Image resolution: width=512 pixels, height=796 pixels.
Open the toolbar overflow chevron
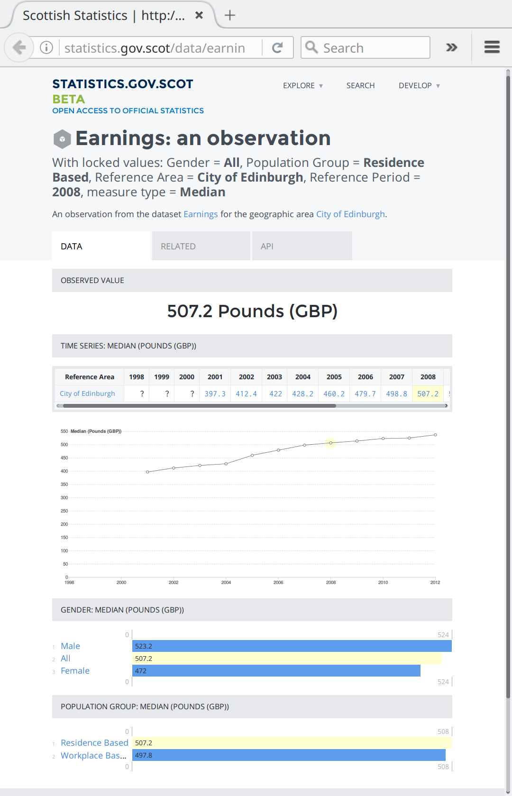click(451, 47)
